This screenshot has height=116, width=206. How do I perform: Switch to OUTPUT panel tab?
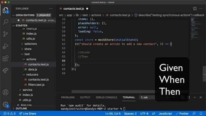pos(85,97)
